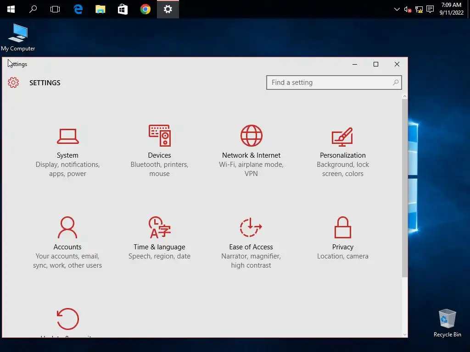
Task: Open the Action Center notifications icon
Action: pyautogui.click(x=430, y=9)
